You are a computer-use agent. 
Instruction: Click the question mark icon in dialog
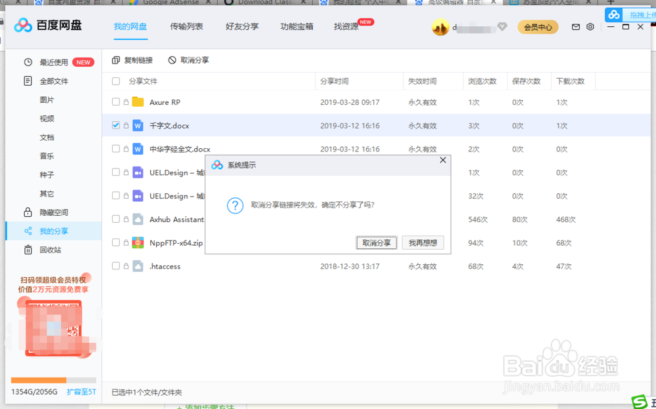coord(235,205)
